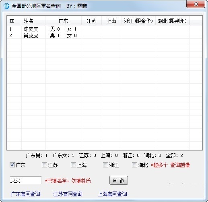This screenshot has width=208, height=202.
Task: Select the row for 陈皮皮
Action: pyautogui.click(x=105, y=29)
